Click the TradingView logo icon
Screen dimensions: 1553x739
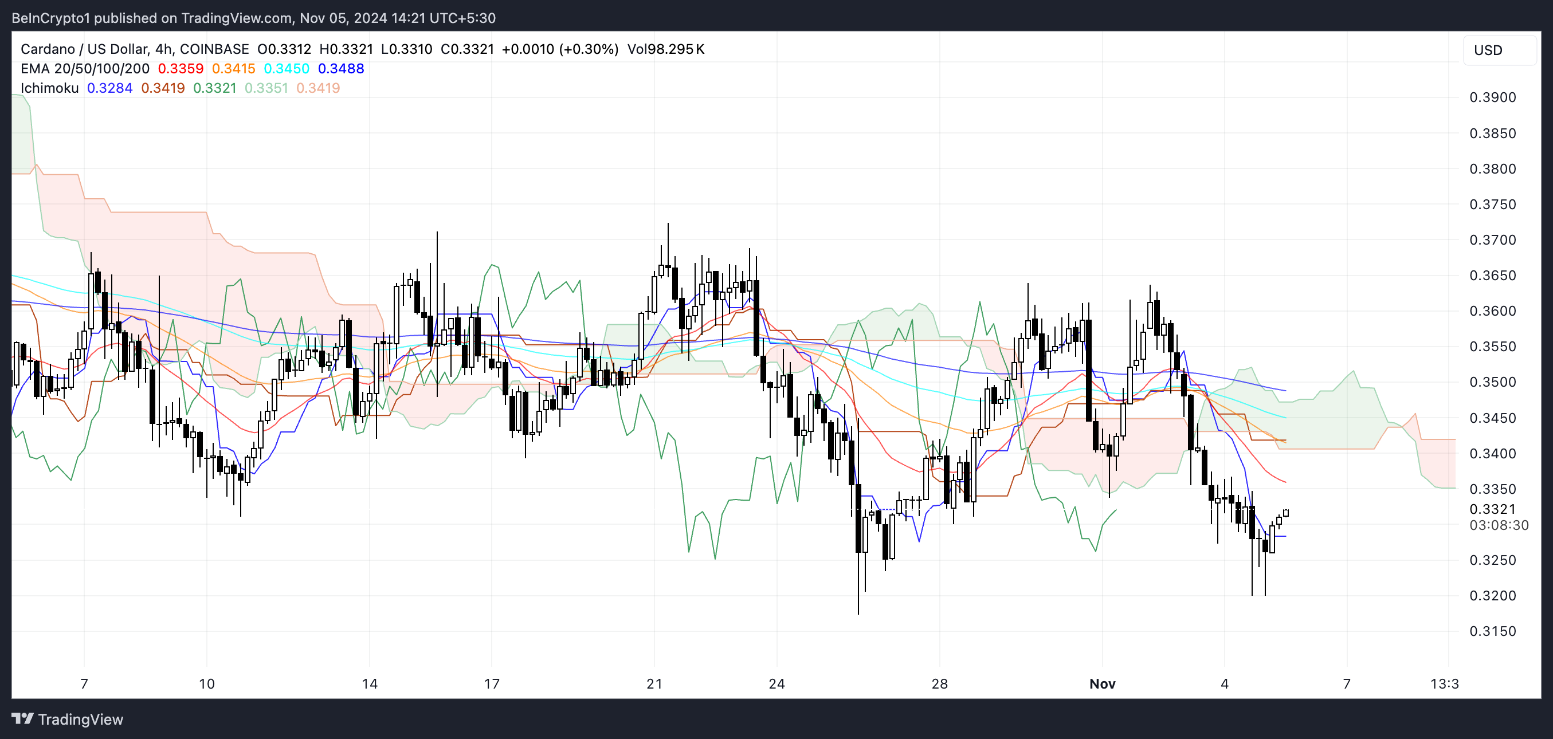pos(22,718)
